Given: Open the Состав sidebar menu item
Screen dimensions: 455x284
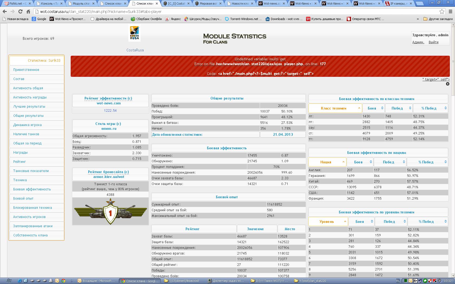Looking at the screenshot, I should pos(19,79).
